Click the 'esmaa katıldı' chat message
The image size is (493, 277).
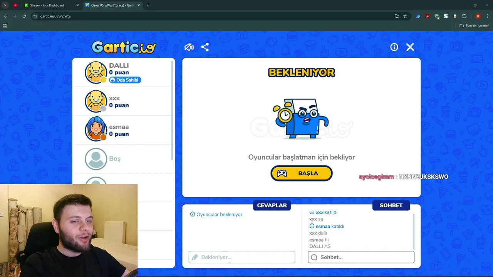(x=327, y=226)
